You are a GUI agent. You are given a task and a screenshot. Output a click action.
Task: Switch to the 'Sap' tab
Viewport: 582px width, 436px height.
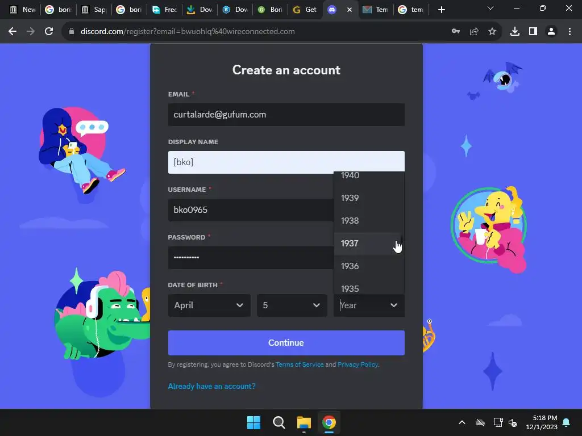[94, 10]
